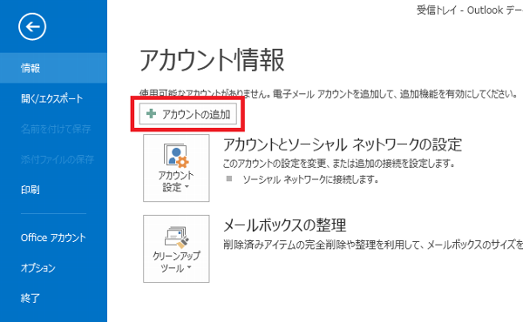Click the メールボックスの整理 heading

pyautogui.click(x=284, y=225)
